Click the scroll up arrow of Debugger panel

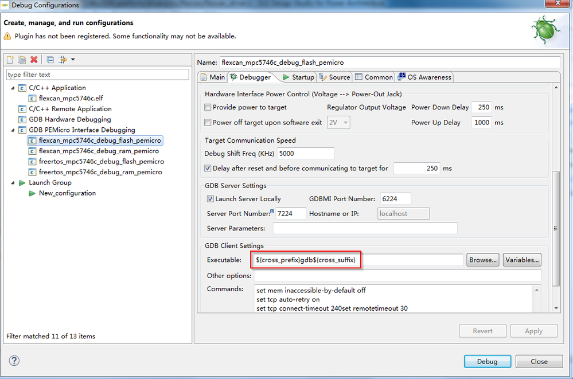556,88
